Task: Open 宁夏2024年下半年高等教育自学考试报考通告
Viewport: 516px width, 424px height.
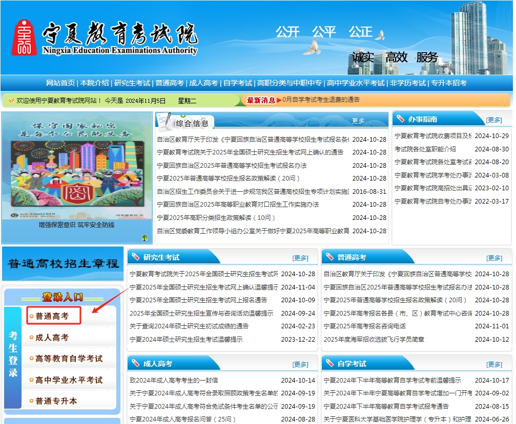Action: pyautogui.click(x=386, y=407)
